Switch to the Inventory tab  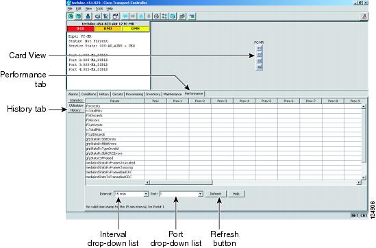[153, 95]
